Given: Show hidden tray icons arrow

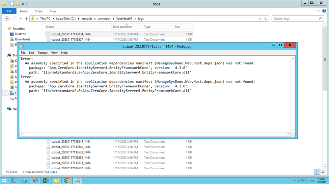Looking at the screenshot, I should 294,181.
